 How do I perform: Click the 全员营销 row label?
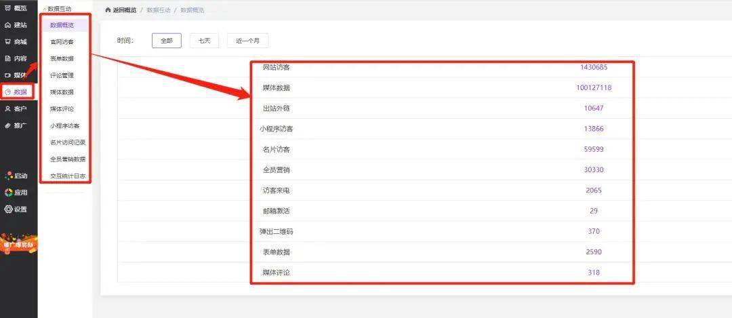pos(277,170)
